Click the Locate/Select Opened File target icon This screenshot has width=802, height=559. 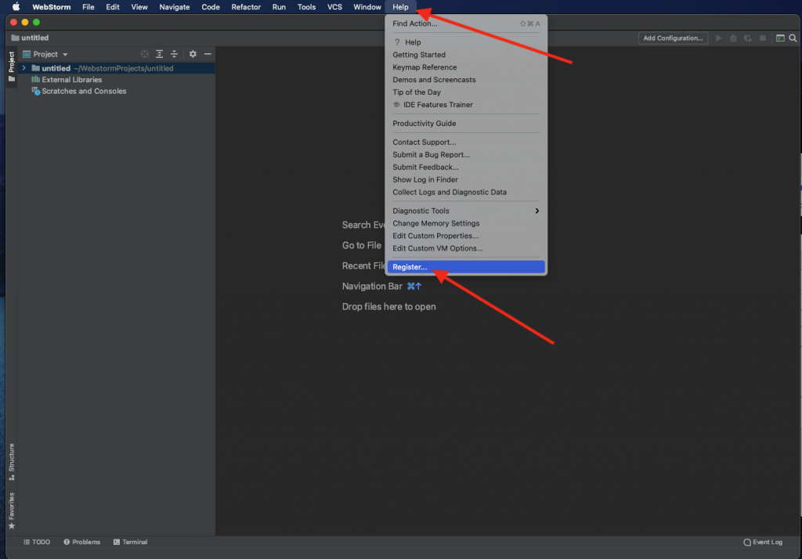tap(145, 54)
